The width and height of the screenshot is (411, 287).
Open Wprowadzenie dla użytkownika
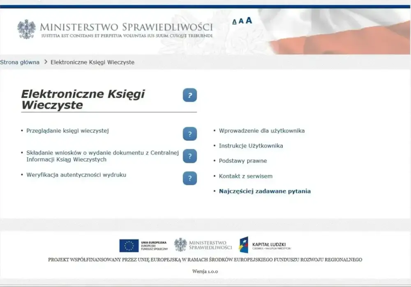(262, 131)
